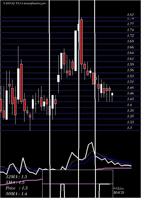This screenshot has height=198, width=141.
Task: Click the 1.48 price axis label
Action: tap(130, 87)
